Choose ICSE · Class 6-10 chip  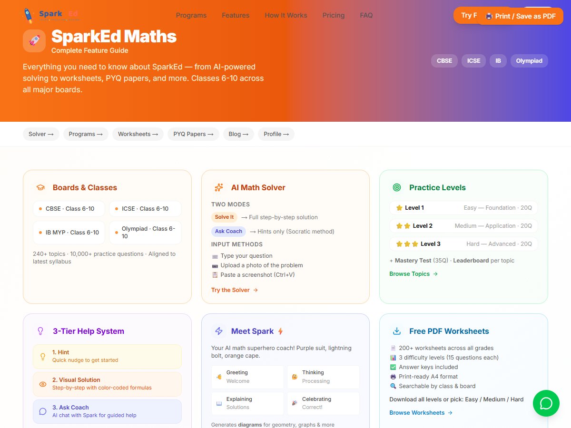pos(145,209)
